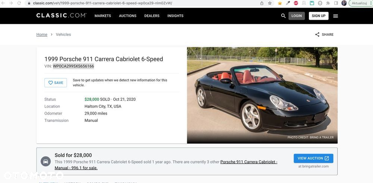The image size is (373, 183).
Task: Click the share page icon in address bar
Action: [x=262, y=3]
